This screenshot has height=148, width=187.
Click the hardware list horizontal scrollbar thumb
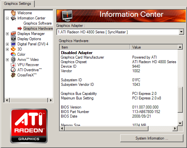coord(106,129)
